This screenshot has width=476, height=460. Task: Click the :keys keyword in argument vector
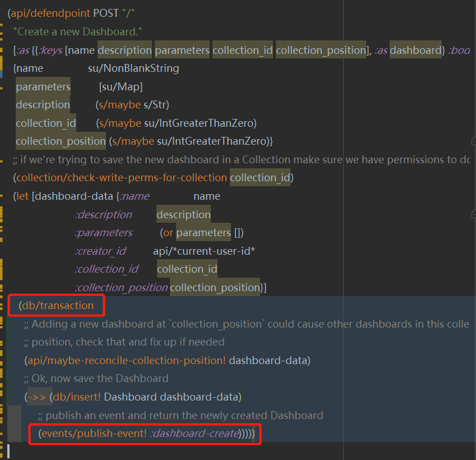50,50
